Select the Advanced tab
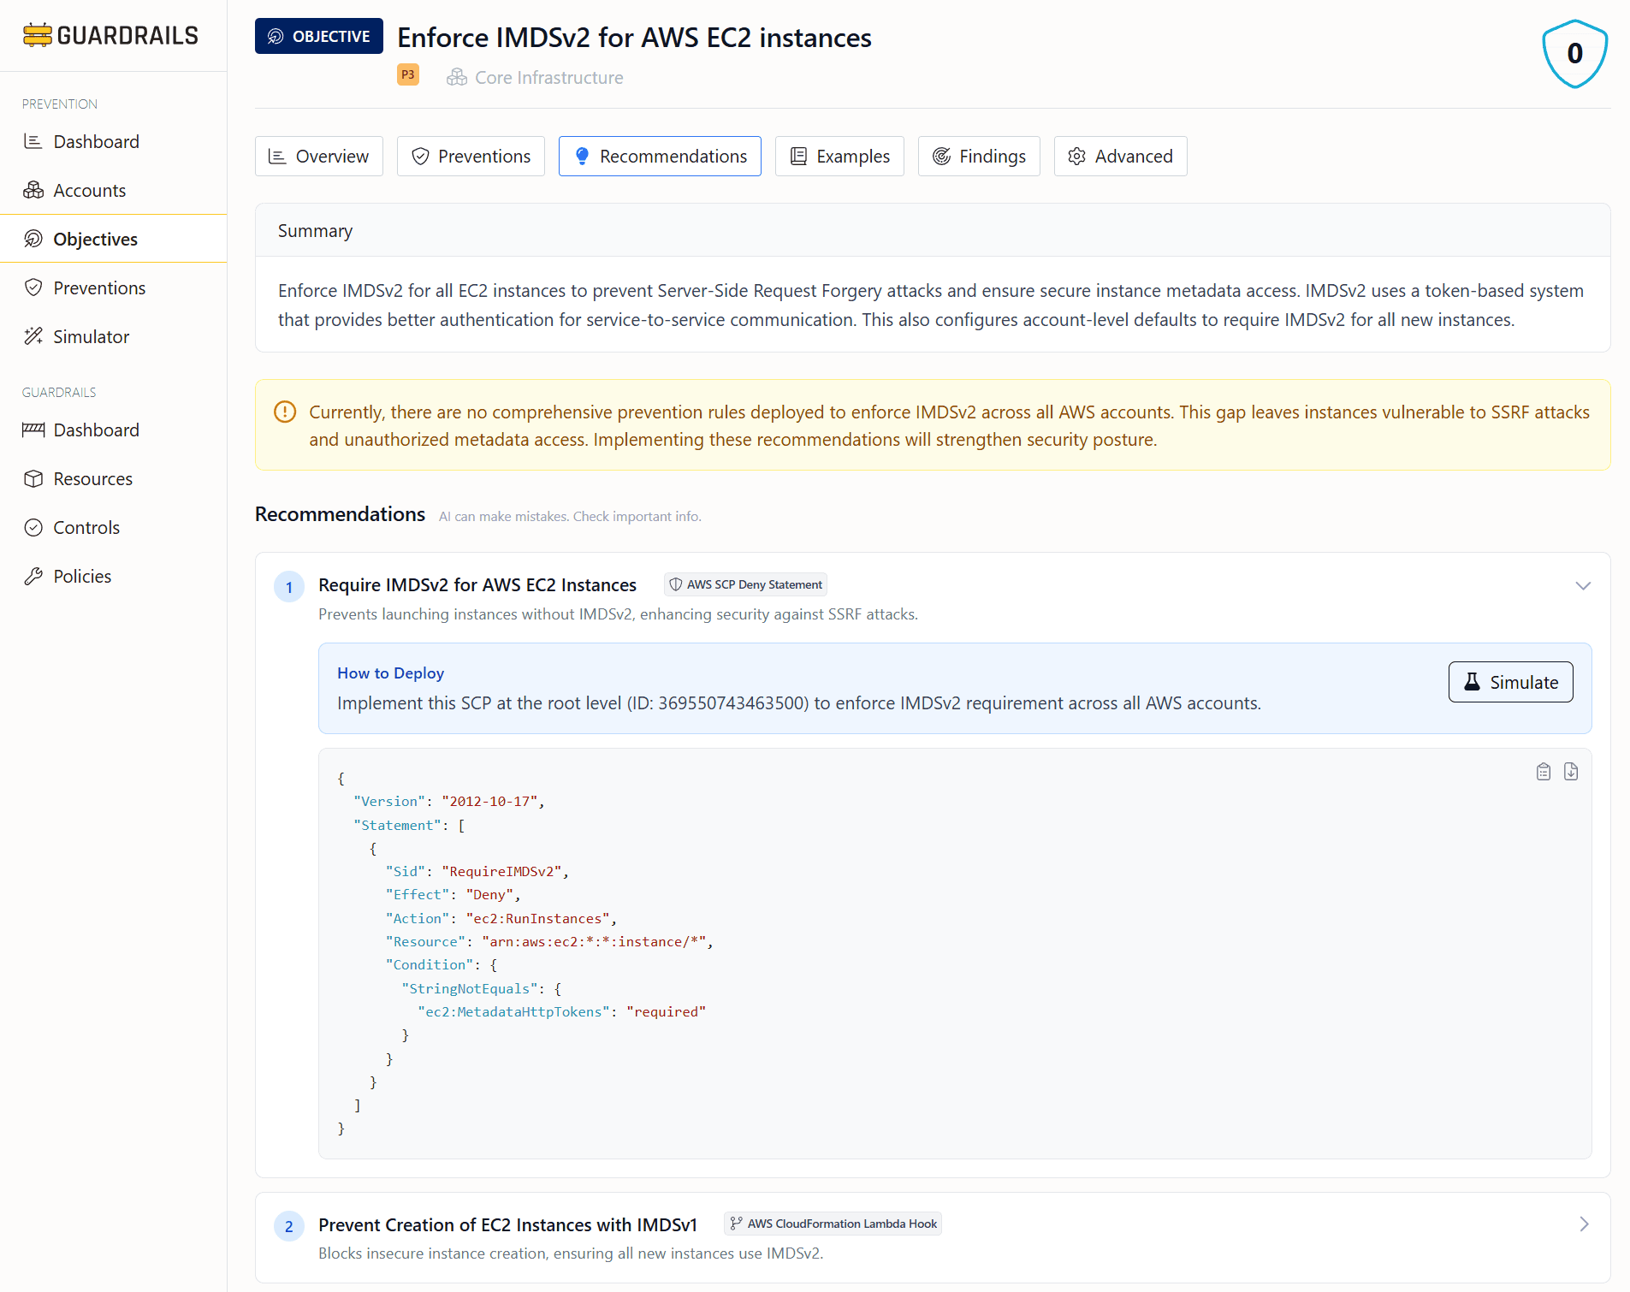1630x1292 pixels. pyautogui.click(x=1120, y=157)
